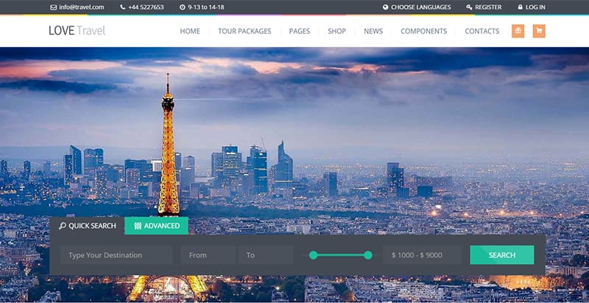Expand the Tour Packages menu
The image size is (589, 303).
click(244, 31)
